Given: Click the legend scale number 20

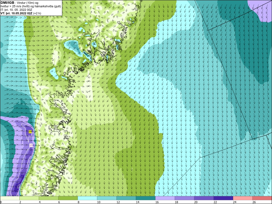Looking at the screenshot, I should coord(196,202).
